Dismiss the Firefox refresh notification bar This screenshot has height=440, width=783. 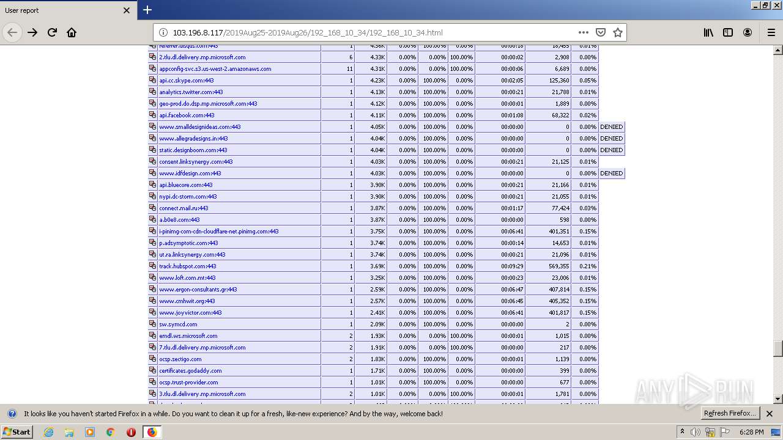[770, 414]
